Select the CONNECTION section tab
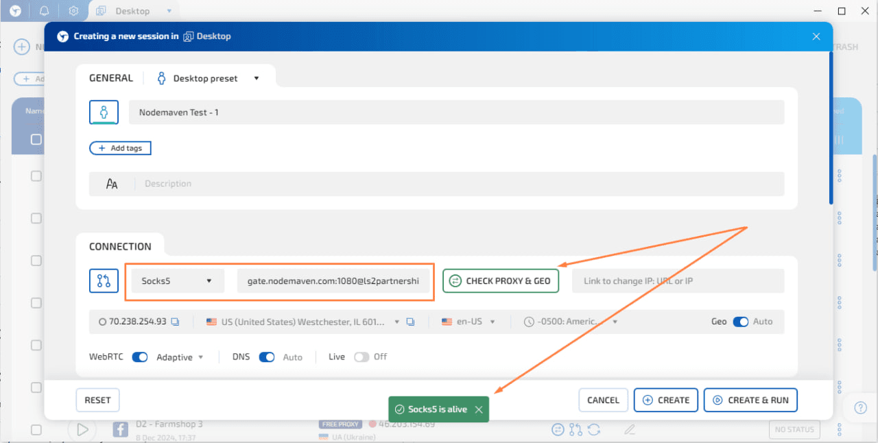Image resolution: width=878 pixels, height=443 pixels. (x=120, y=246)
